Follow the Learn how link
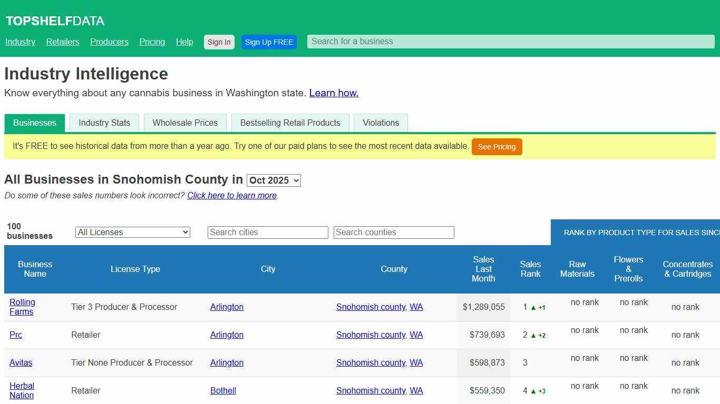The width and height of the screenshot is (720, 404). 334,93
